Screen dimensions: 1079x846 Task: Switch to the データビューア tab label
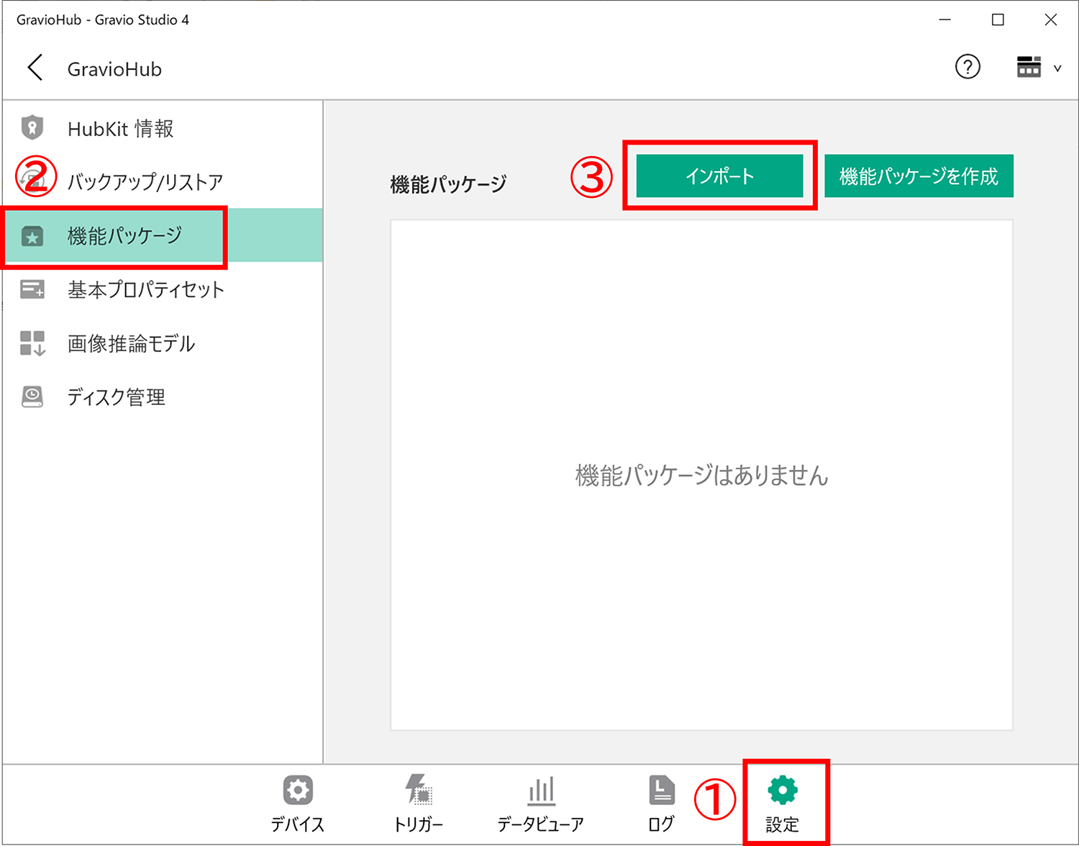541,824
